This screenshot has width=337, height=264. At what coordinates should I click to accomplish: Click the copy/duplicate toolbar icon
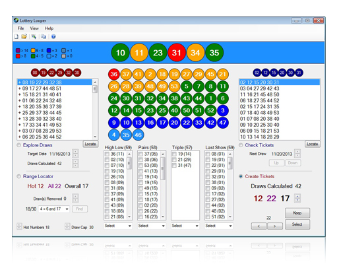tap(44, 36)
